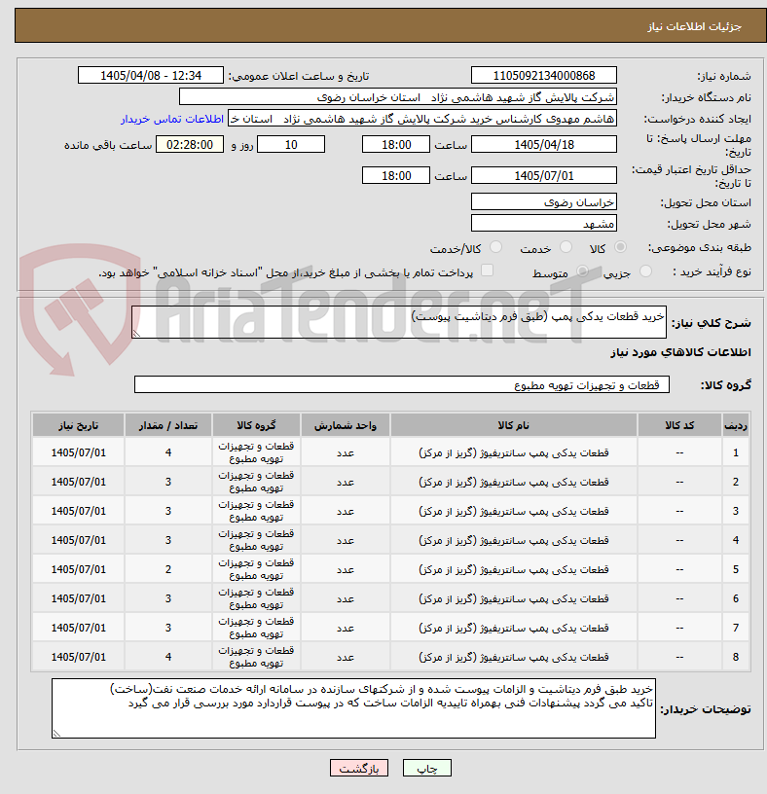This screenshot has height=794, width=767.
Task: Click the کد کالا column header
Action: (679, 425)
